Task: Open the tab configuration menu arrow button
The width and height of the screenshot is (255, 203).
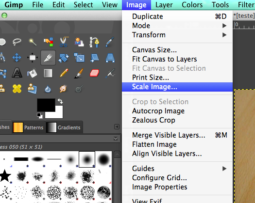Action: [117, 126]
